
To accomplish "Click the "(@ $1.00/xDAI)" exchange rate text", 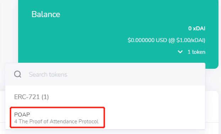I will coord(187,40).
